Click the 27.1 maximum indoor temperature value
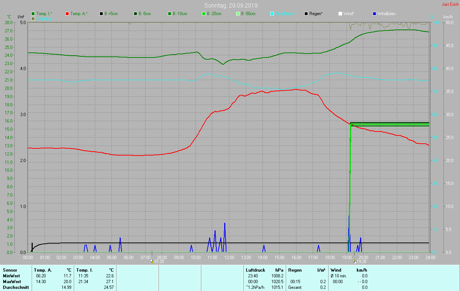Screen dimensions: 460x291 tap(110, 281)
